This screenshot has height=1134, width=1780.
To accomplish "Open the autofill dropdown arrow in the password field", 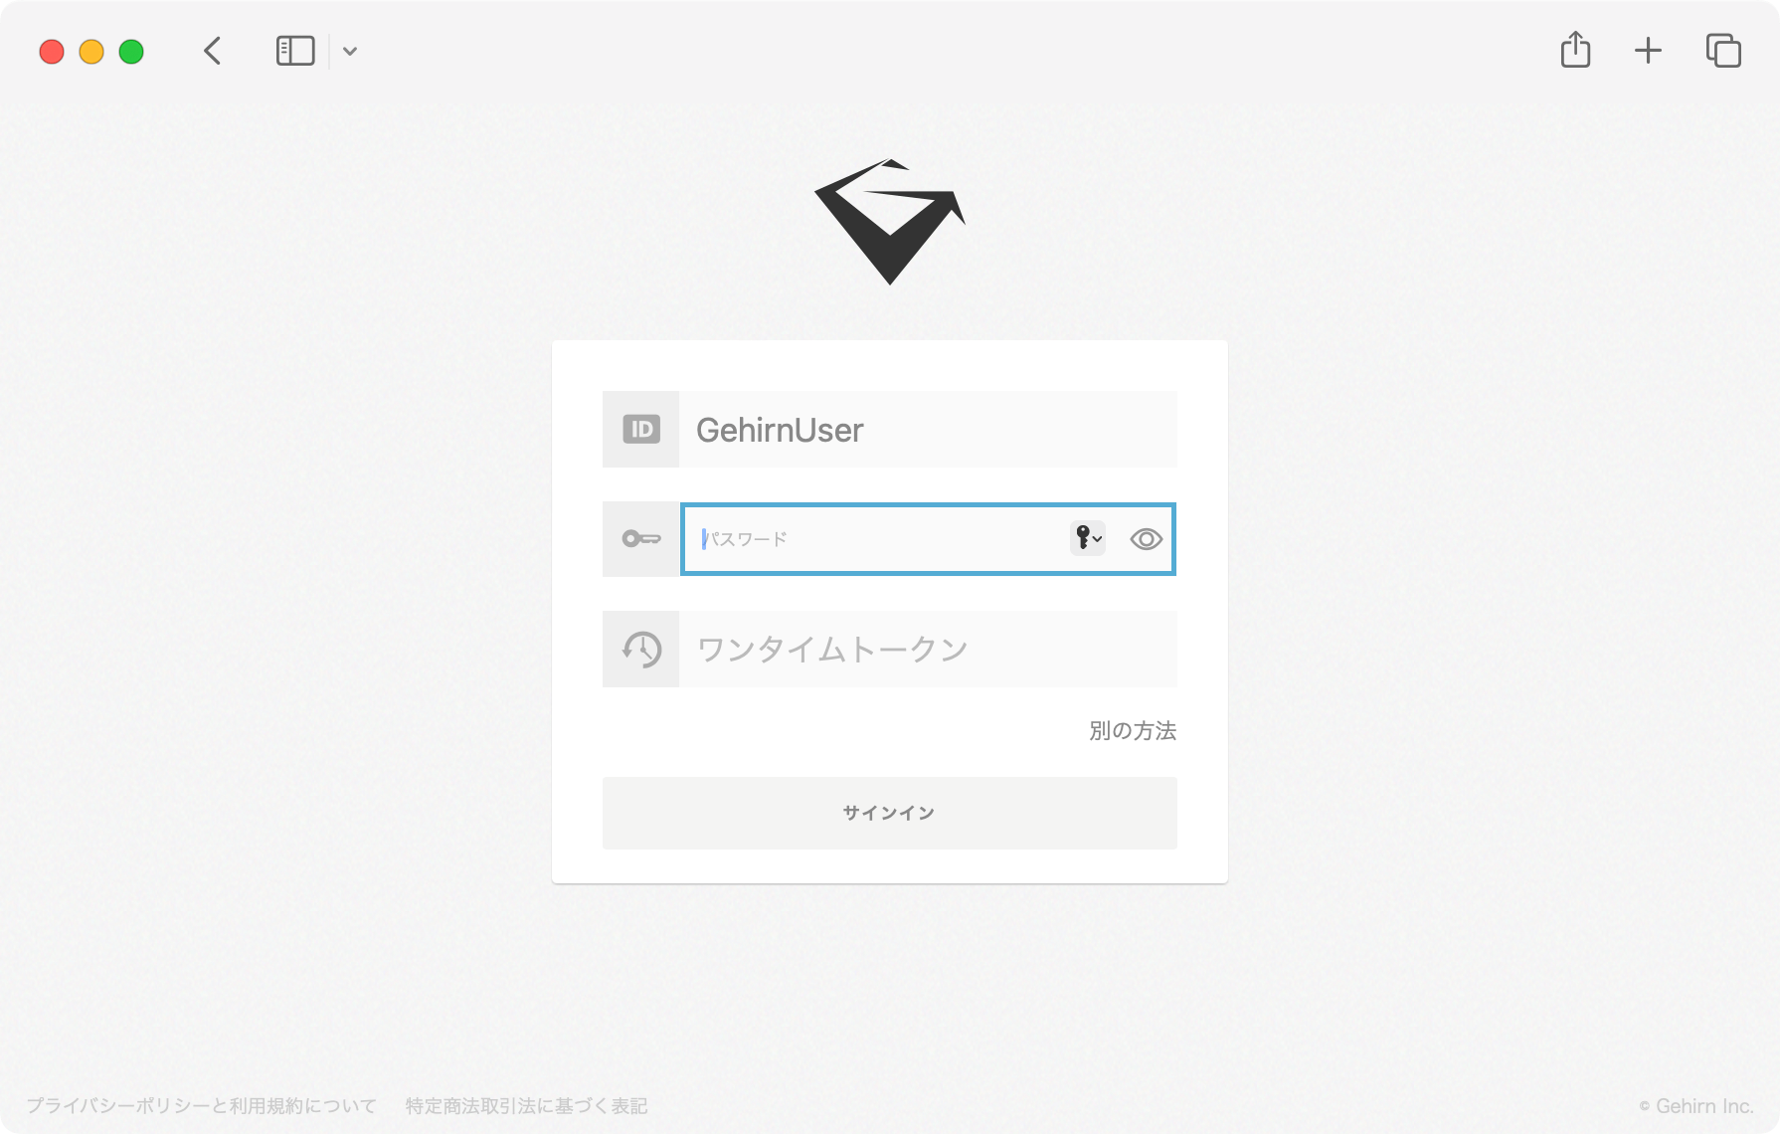I will pos(1098,540).
